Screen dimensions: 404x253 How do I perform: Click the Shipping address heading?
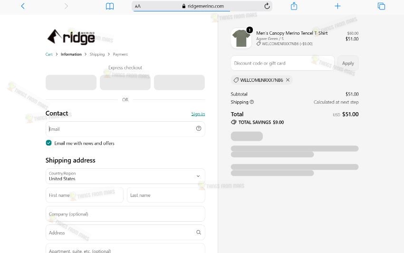(x=70, y=160)
